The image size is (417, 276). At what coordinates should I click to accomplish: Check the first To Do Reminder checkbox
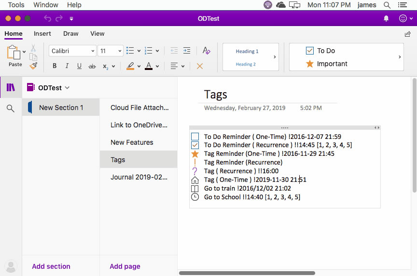coord(195,137)
